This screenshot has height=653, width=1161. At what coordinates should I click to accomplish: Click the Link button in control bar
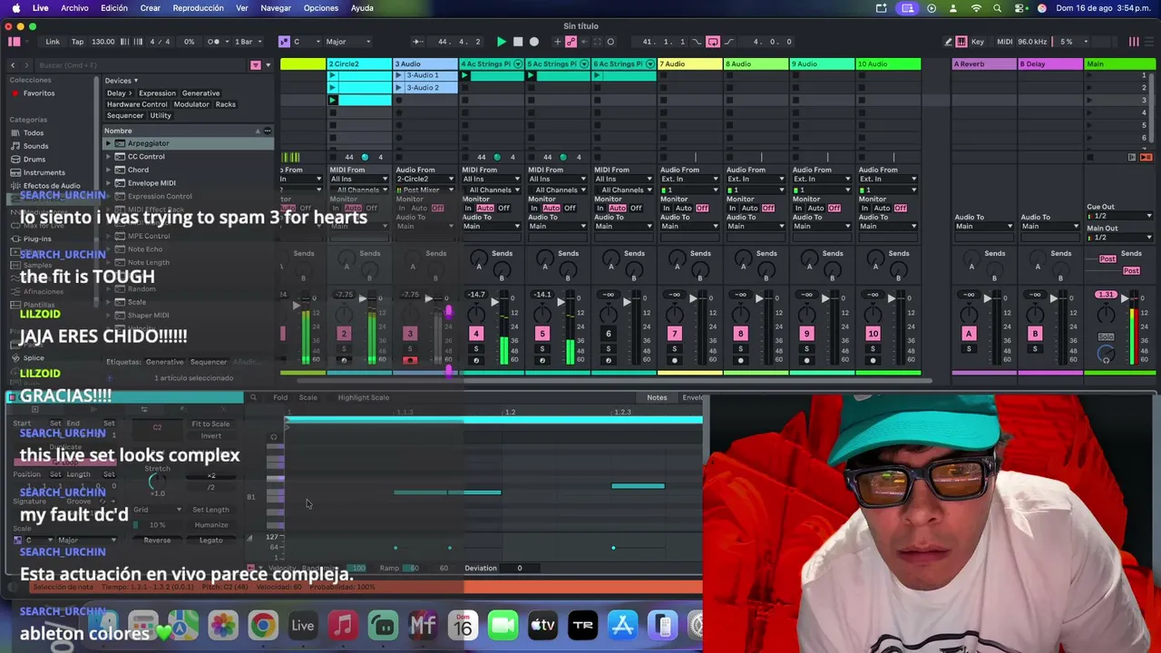(53, 42)
